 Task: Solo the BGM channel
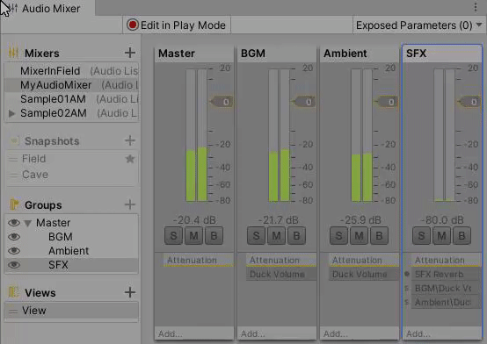pos(256,236)
